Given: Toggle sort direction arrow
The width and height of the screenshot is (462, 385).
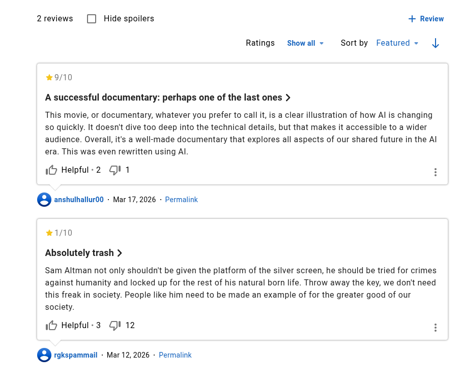Looking at the screenshot, I should (x=435, y=43).
